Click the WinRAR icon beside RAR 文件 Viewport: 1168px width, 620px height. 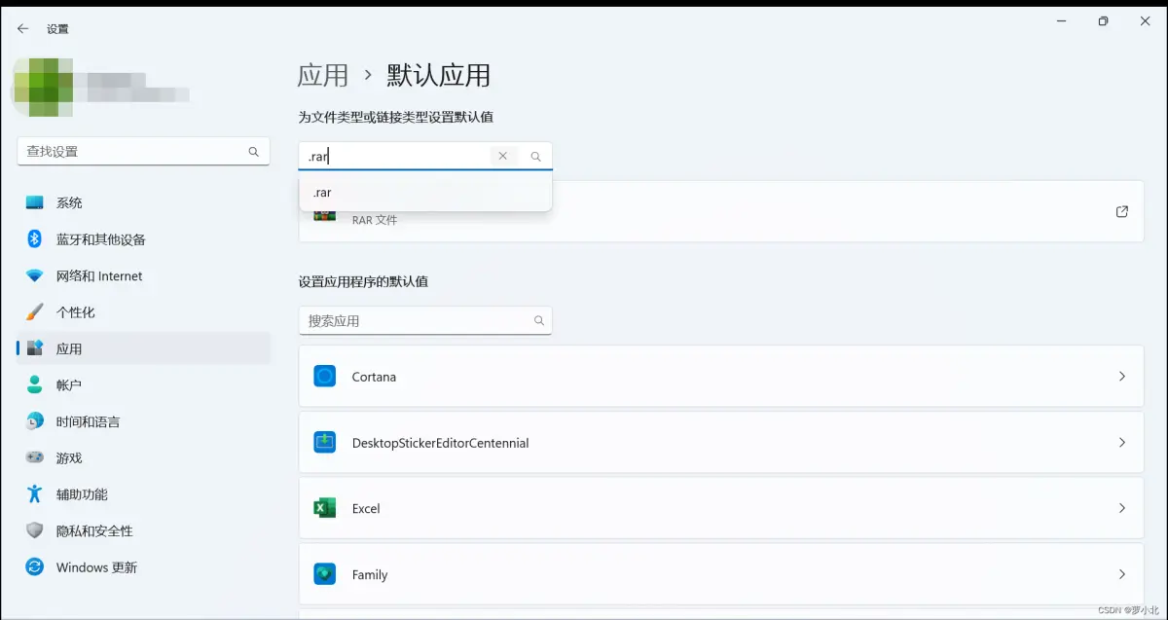[325, 215]
